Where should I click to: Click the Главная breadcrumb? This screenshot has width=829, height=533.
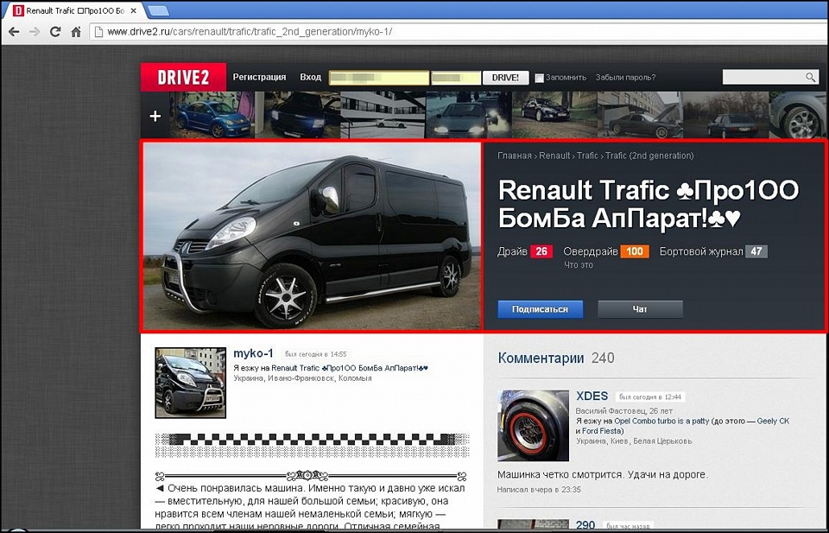[x=515, y=155]
